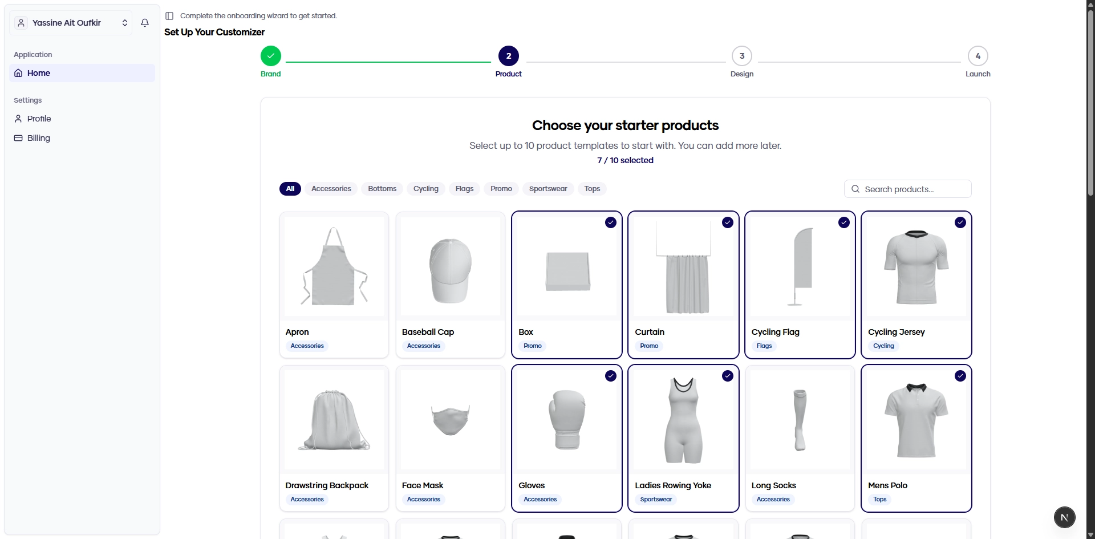The height and width of the screenshot is (539, 1095).
Task: Click the '7 / 10 selected' counter text
Action: (625, 160)
